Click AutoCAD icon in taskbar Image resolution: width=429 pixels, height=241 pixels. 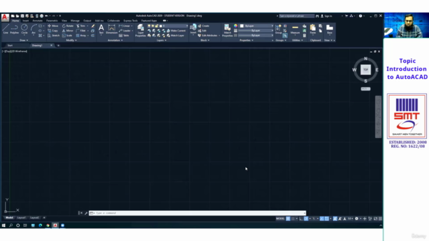coord(55,226)
